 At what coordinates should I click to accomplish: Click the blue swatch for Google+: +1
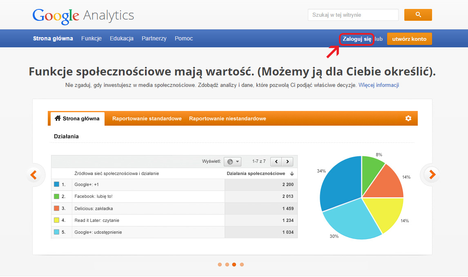(x=56, y=184)
